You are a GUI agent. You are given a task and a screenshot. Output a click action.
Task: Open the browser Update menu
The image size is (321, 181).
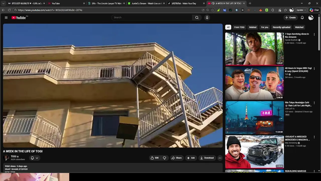tap(301, 10)
